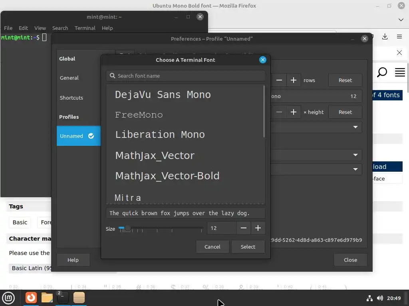409x306 pixels.
Task: Click Firefox list all tabs chevron
Action: pyautogui.click(x=401, y=20)
